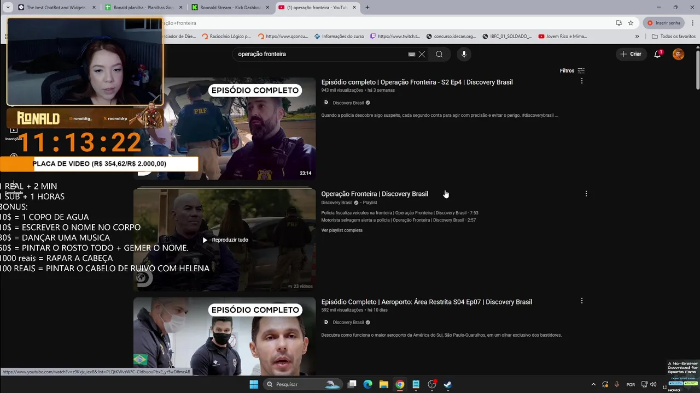
Task: Click the install app icon in address bar
Action: (619, 23)
